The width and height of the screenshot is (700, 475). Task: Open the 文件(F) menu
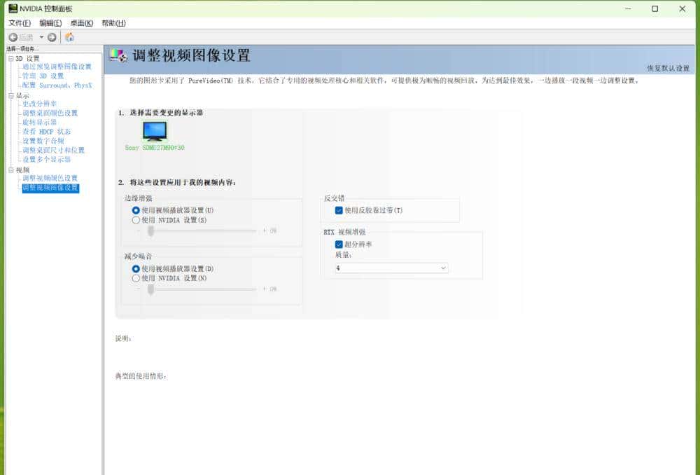pos(20,23)
